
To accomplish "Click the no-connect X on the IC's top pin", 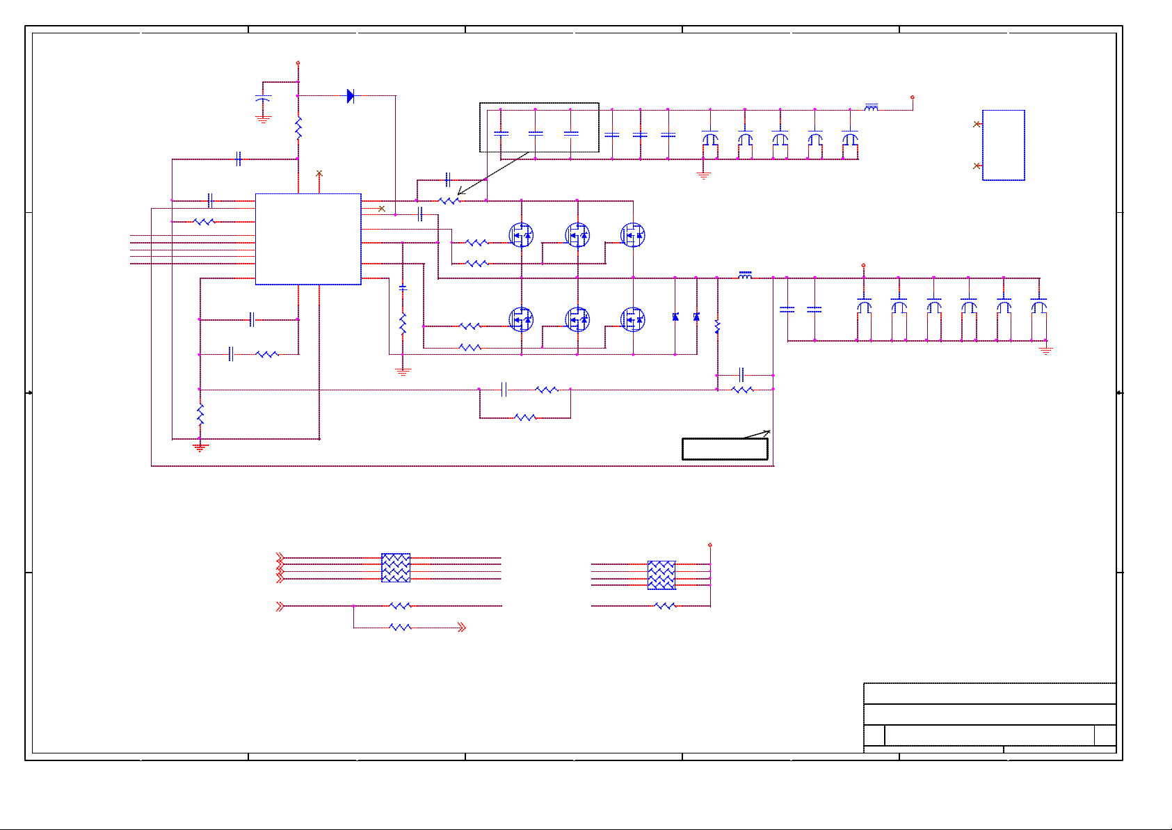I will tap(319, 173).
